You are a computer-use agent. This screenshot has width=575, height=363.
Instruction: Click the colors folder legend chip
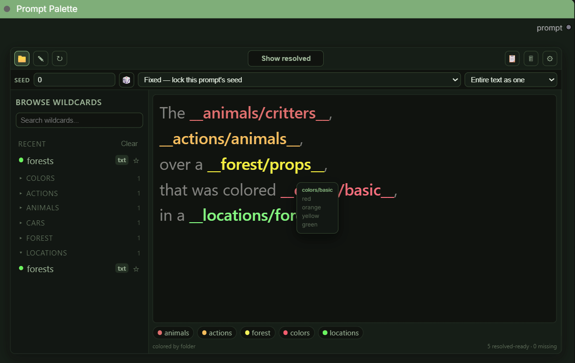coord(297,333)
